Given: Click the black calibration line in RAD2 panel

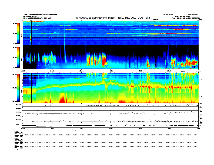Looking at the screenshot, I should coord(31,33).
